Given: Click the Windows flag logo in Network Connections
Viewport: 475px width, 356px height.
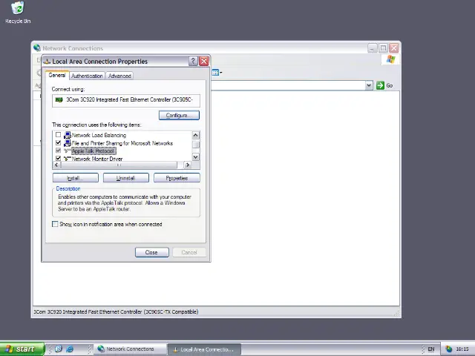Looking at the screenshot, I should pyautogui.click(x=390, y=59).
